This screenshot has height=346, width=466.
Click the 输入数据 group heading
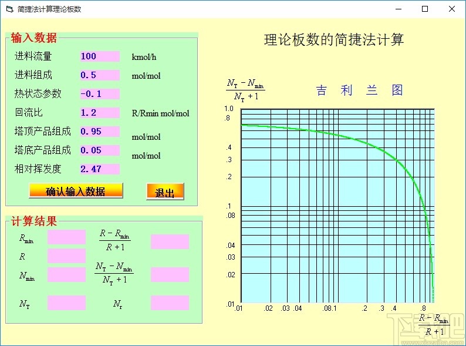coord(33,38)
